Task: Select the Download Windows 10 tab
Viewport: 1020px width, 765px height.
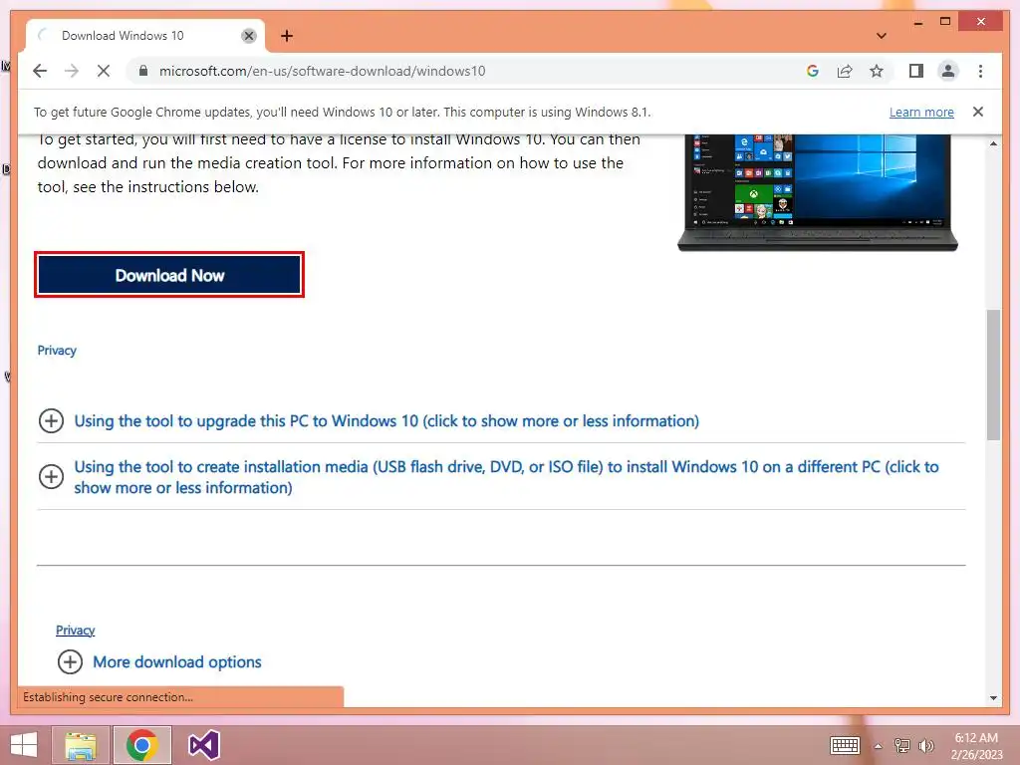Action: tap(145, 36)
